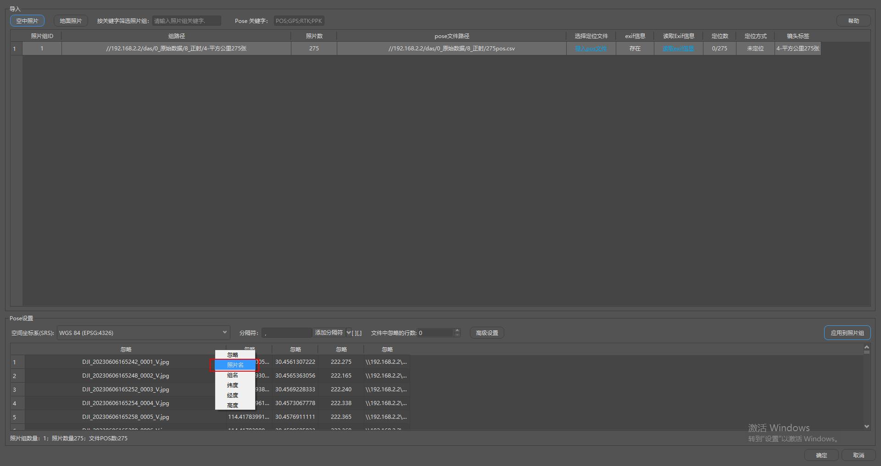
Task: Focus the Pose 关键字 input field
Action: click(x=299, y=21)
